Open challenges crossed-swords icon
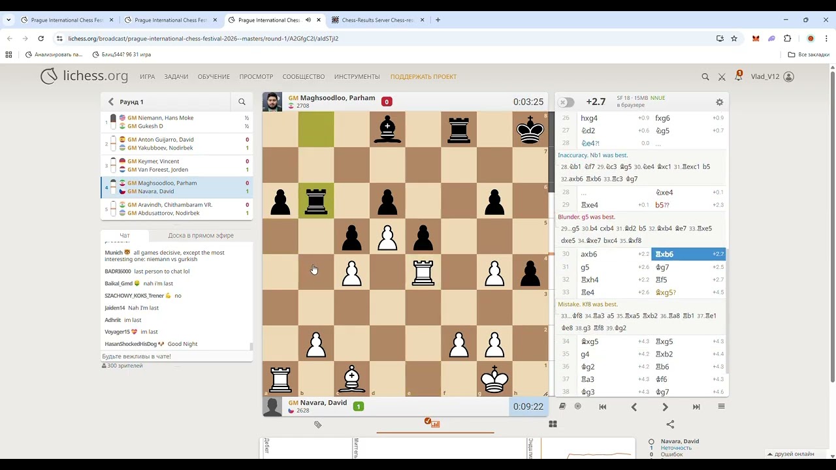Image resolution: width=836 pixels, height=470 pixels. click(722, 77)
